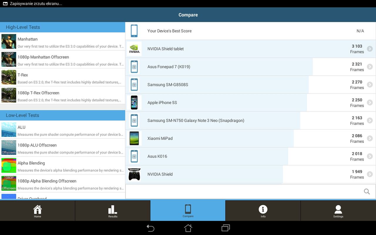This screenshot has height=235, width=376.
Task: Expand NVIDIA Shield tablet details arrow
Action: pyautogui.click(x=370, y=49)
